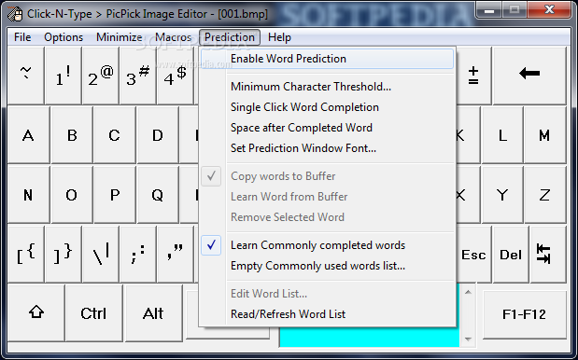578x360 pixels.
Task: Enable Word Prediction from menu
Action: point(327,59)
